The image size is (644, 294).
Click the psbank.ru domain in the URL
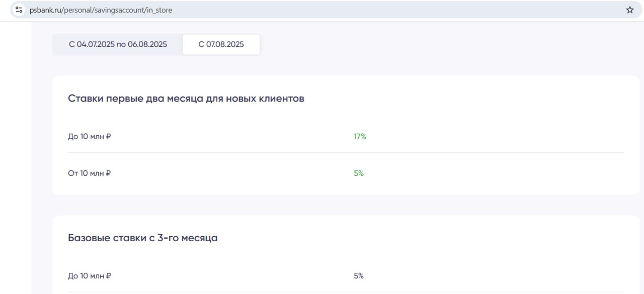pyautogui.click(x=45, y=10)
